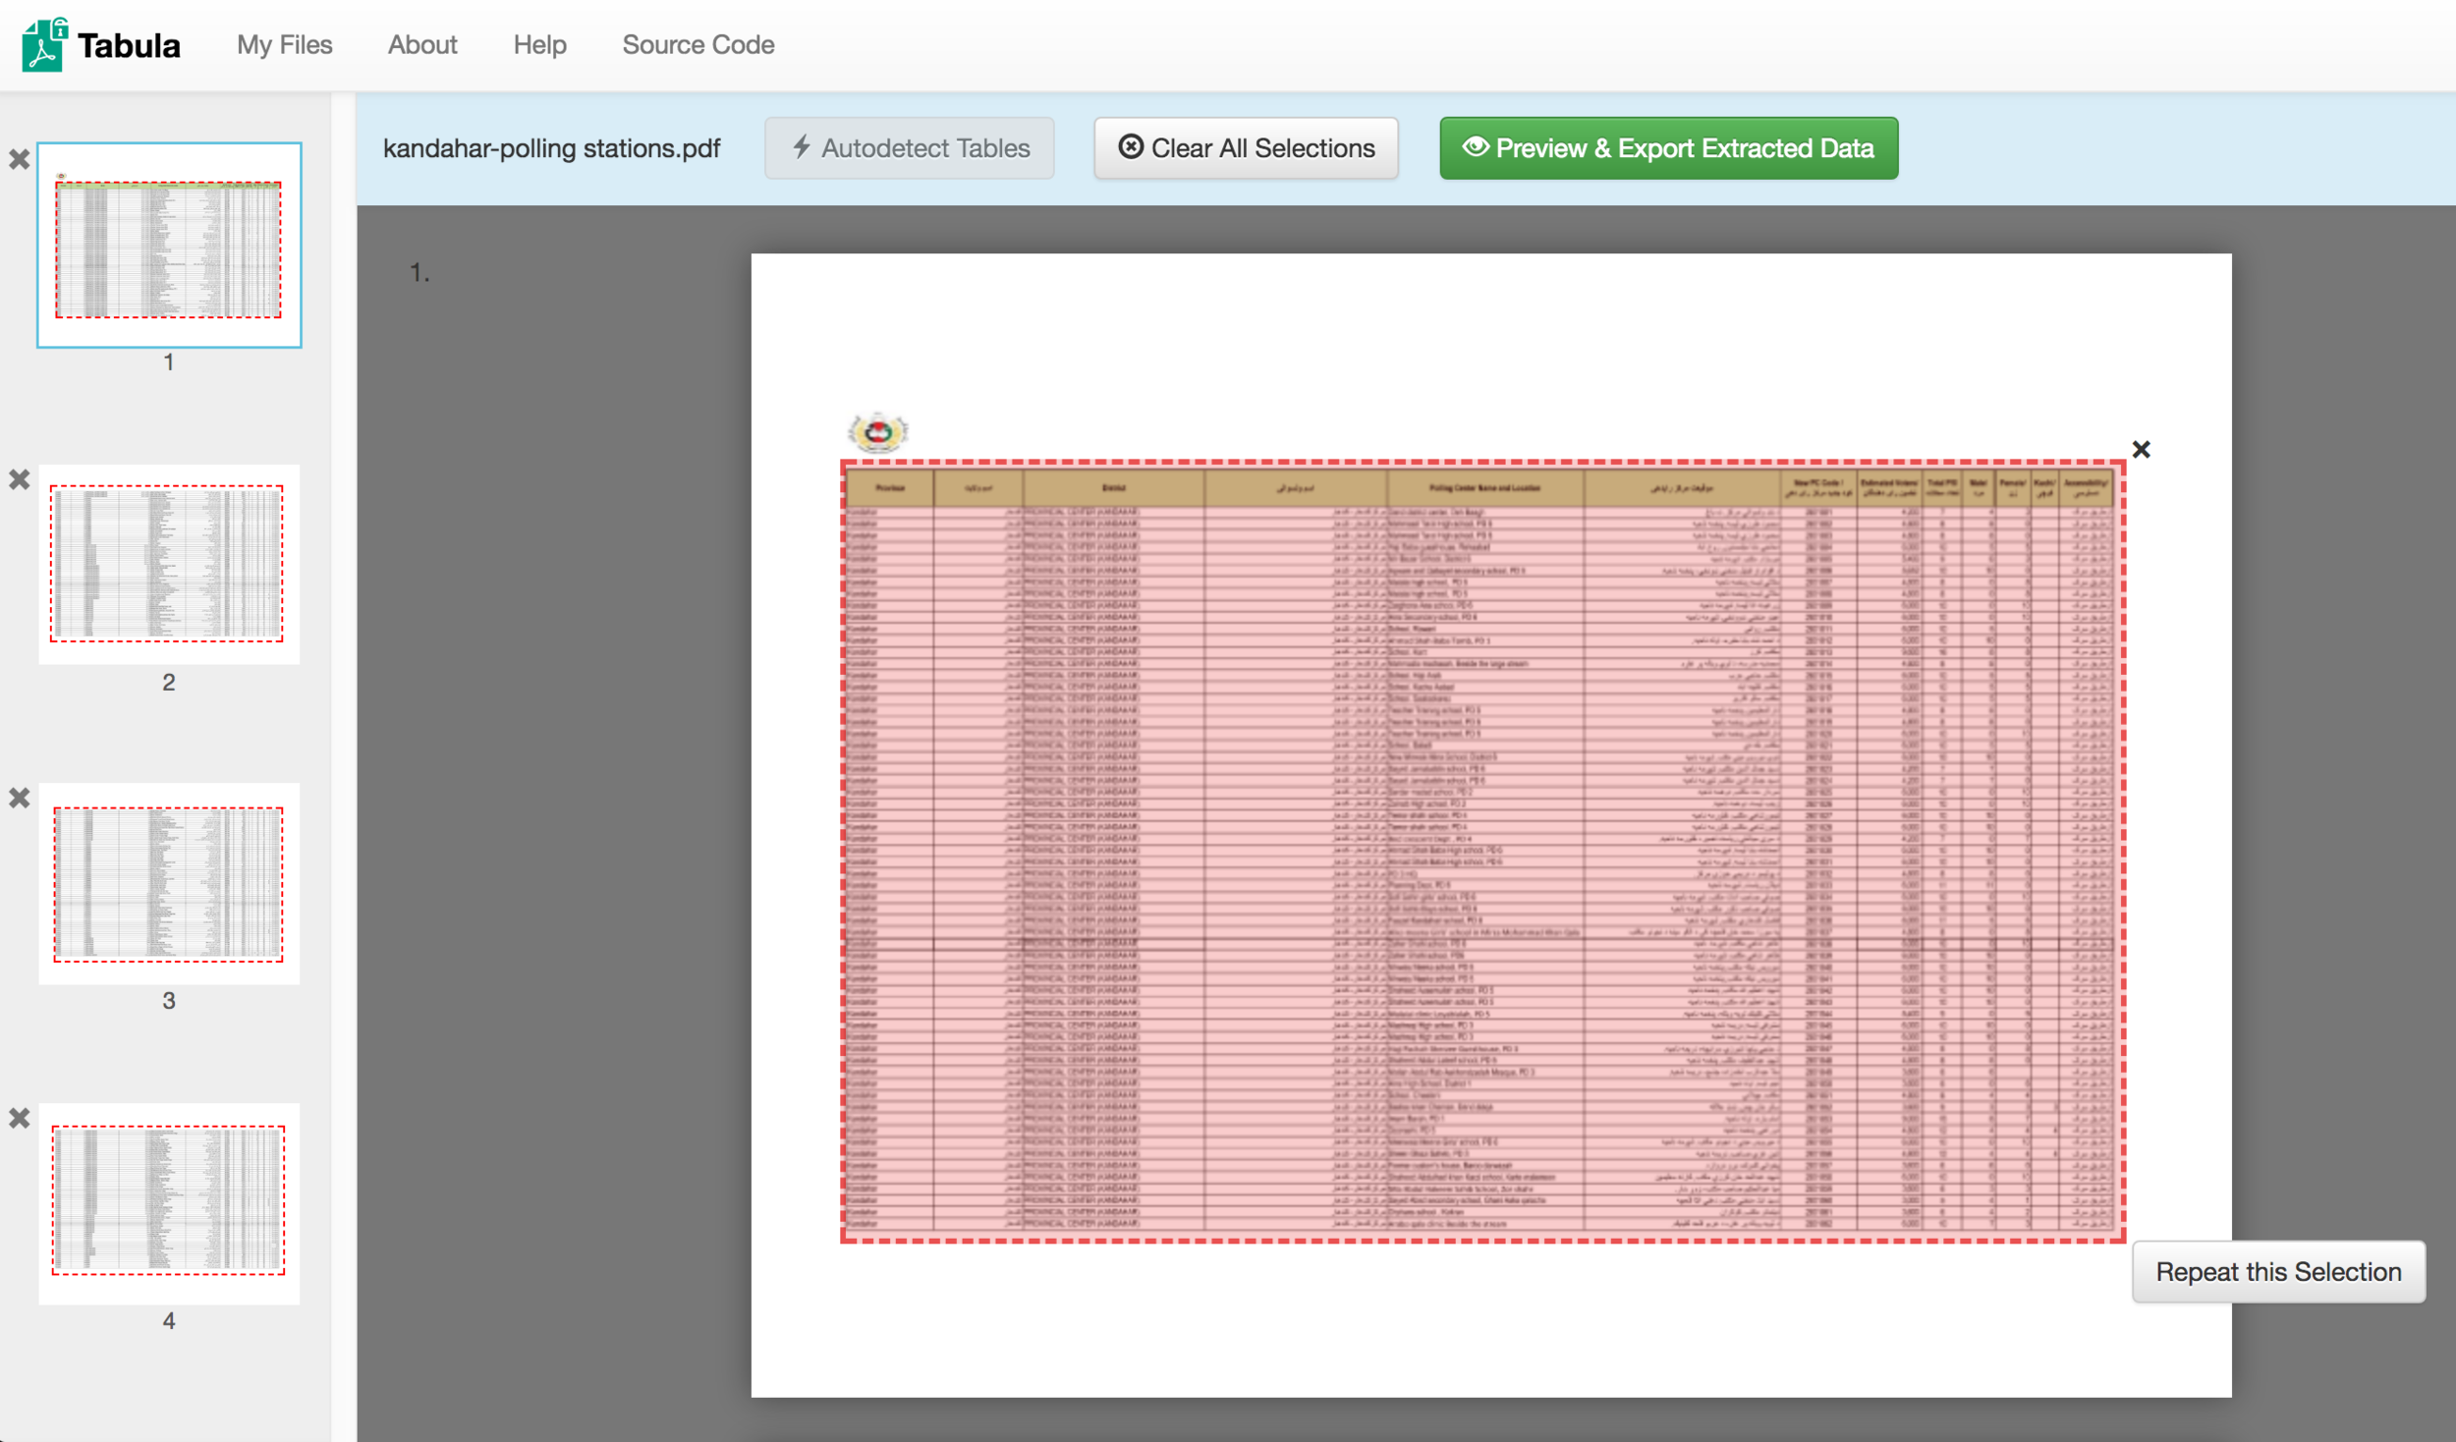Click Clear All Selections button
Viewport: 2456px width, 1442px height.
[1246, 148]
